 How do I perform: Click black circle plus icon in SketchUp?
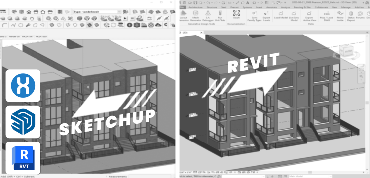130,25
